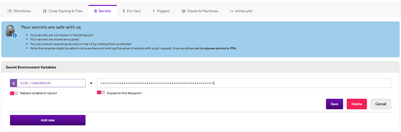
Task: Cancel editing the secret
Action: click(x=380, y=104)
